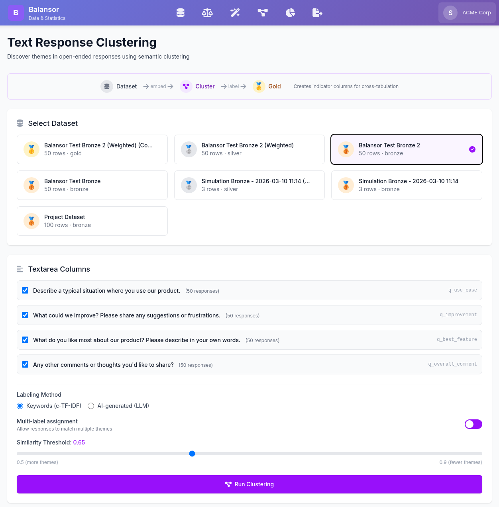Click the balance scale weighting icon
Image resolution: width=499 pixels, height=507 pixels.
(207, 13)
